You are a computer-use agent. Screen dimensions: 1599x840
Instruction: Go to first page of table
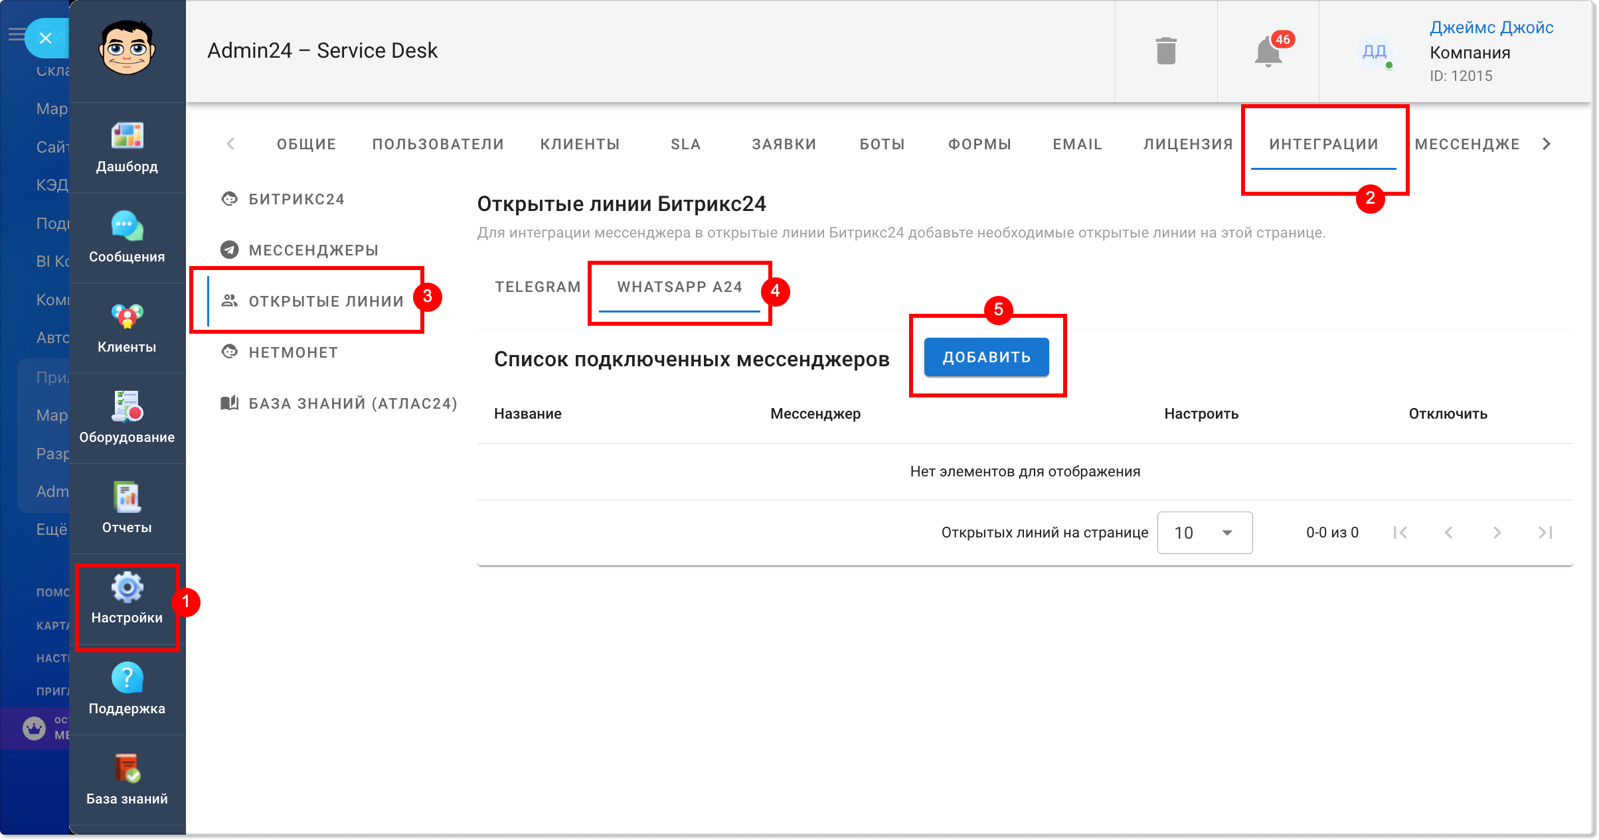pyautogui.click(x=1400, y=533)
